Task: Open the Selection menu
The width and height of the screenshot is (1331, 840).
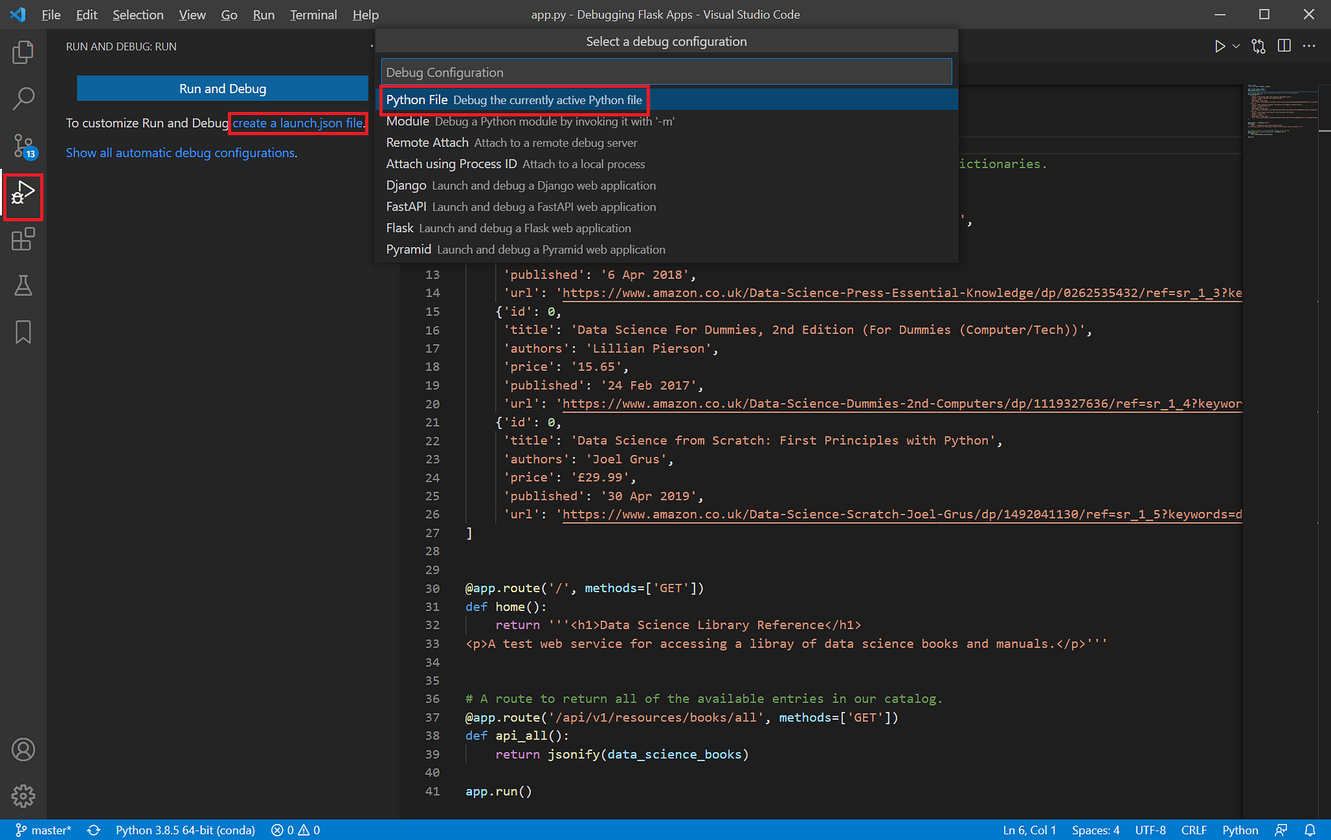Action: (138, 14)
